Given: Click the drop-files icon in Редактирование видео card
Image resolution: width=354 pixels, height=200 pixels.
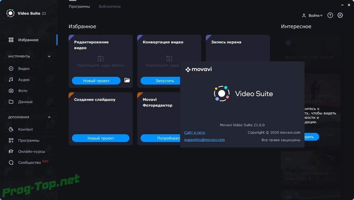Looking at the screenshot, I should coord(101,58).
